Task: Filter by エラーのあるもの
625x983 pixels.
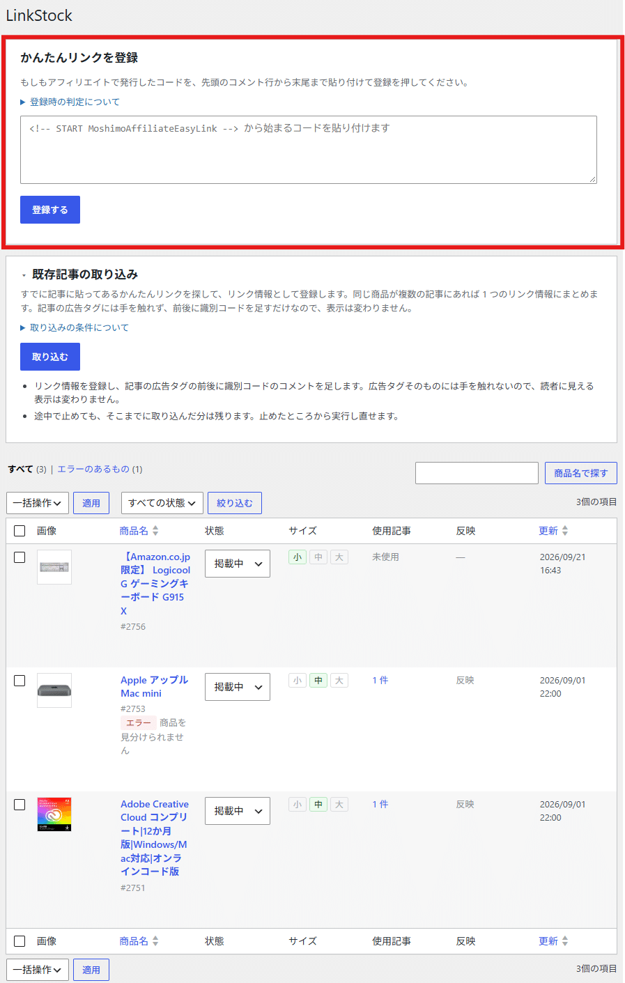Action: pos(93,469)
